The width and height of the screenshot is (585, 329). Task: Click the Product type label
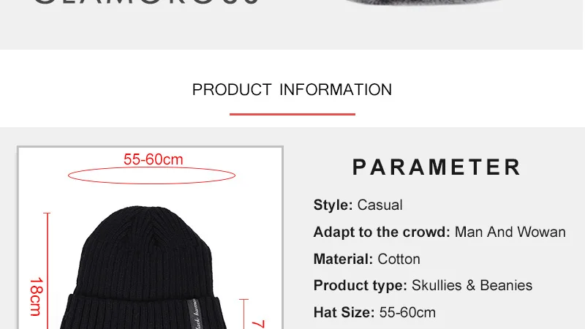coord(360,286)
